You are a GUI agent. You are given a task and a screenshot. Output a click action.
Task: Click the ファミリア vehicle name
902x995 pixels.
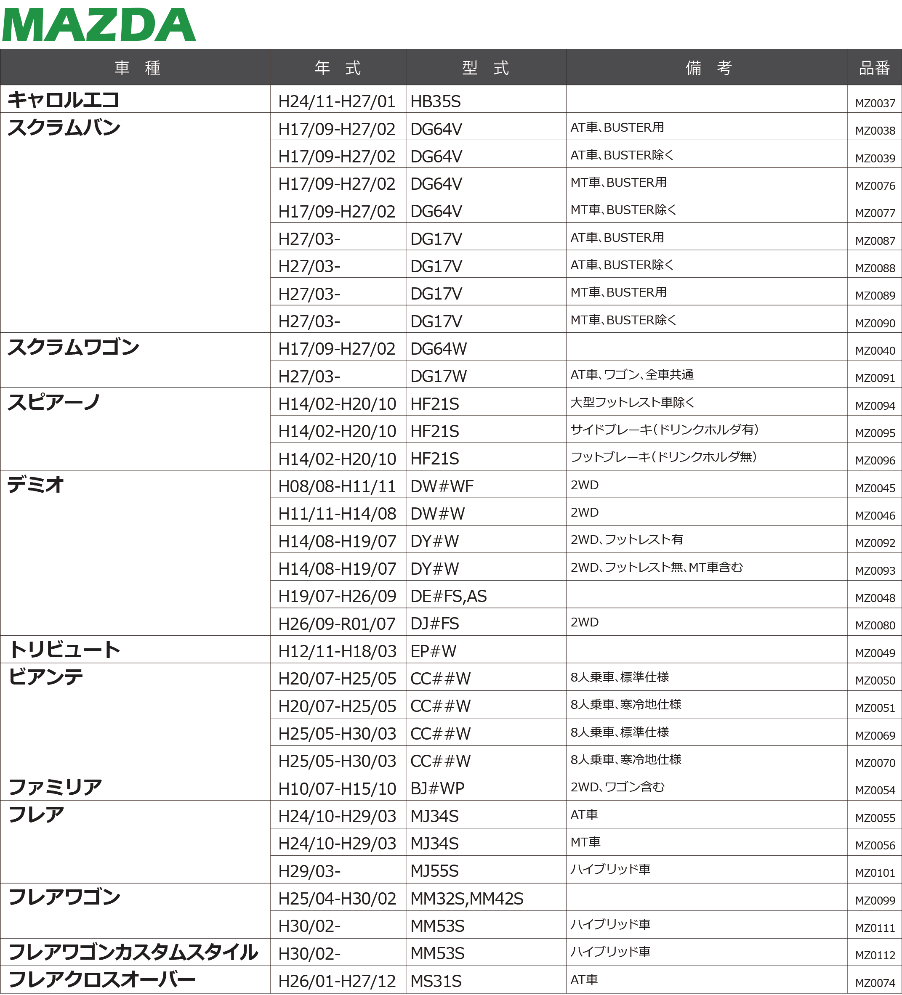(x=55, y=787)
